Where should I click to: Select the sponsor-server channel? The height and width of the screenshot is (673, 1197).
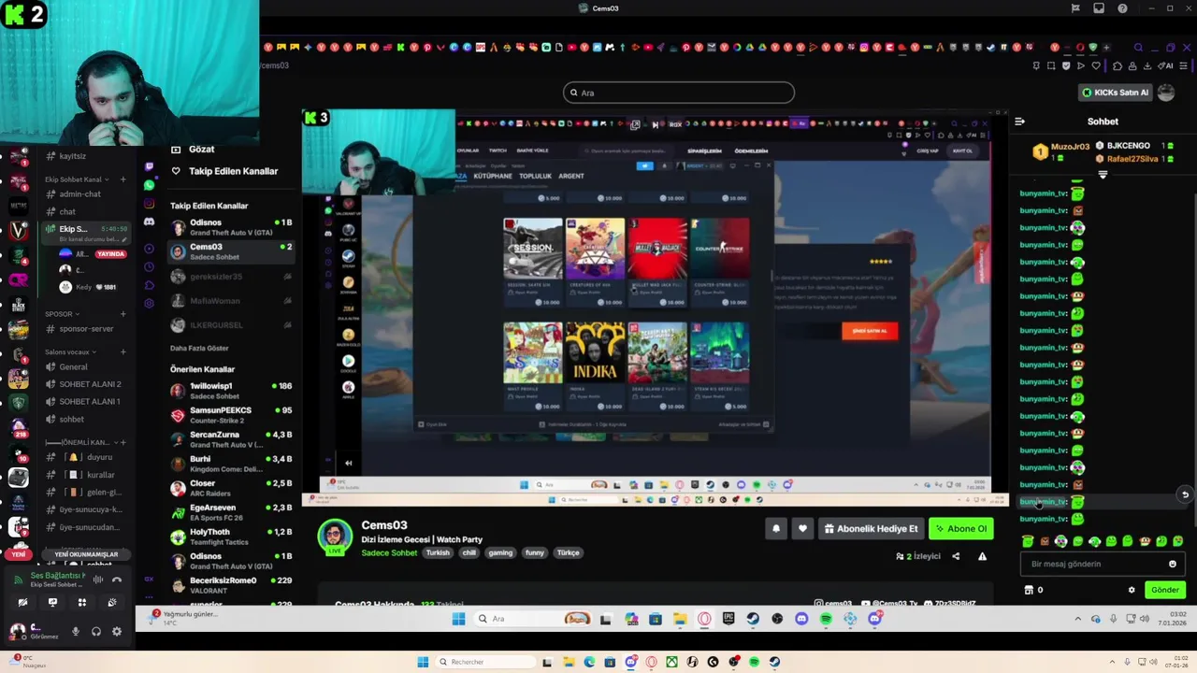84,329
